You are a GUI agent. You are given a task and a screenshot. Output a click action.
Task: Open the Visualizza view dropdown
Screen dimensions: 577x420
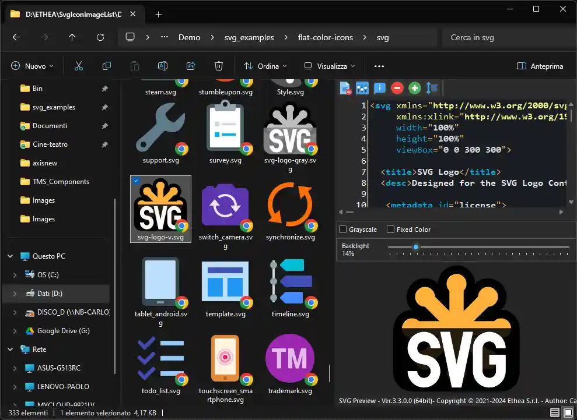tap(330, 66)
